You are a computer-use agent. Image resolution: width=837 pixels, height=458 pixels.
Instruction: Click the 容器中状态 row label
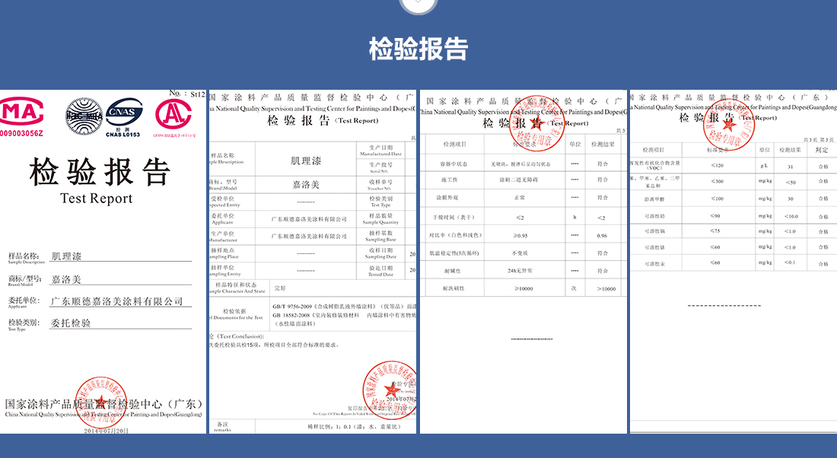click(454, 164)
